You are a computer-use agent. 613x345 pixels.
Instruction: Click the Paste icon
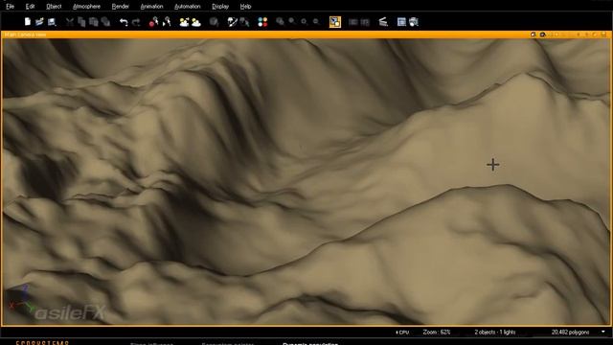coord(94,22)
